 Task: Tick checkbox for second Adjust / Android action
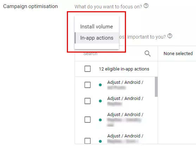point(88,101)
